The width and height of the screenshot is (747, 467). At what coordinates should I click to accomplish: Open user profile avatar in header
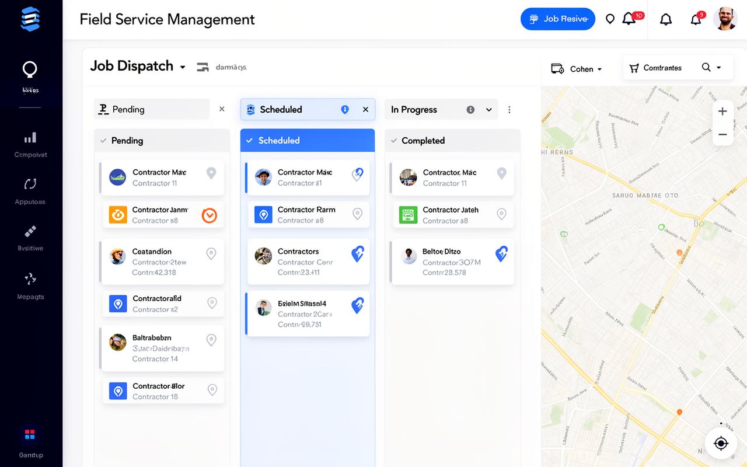[725, 19]
